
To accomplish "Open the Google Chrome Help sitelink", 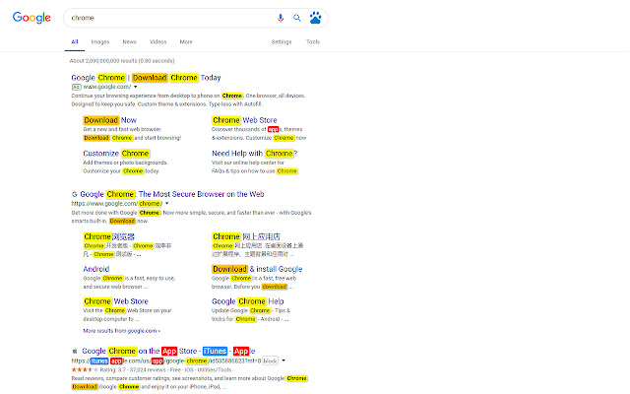I will 247,301.
